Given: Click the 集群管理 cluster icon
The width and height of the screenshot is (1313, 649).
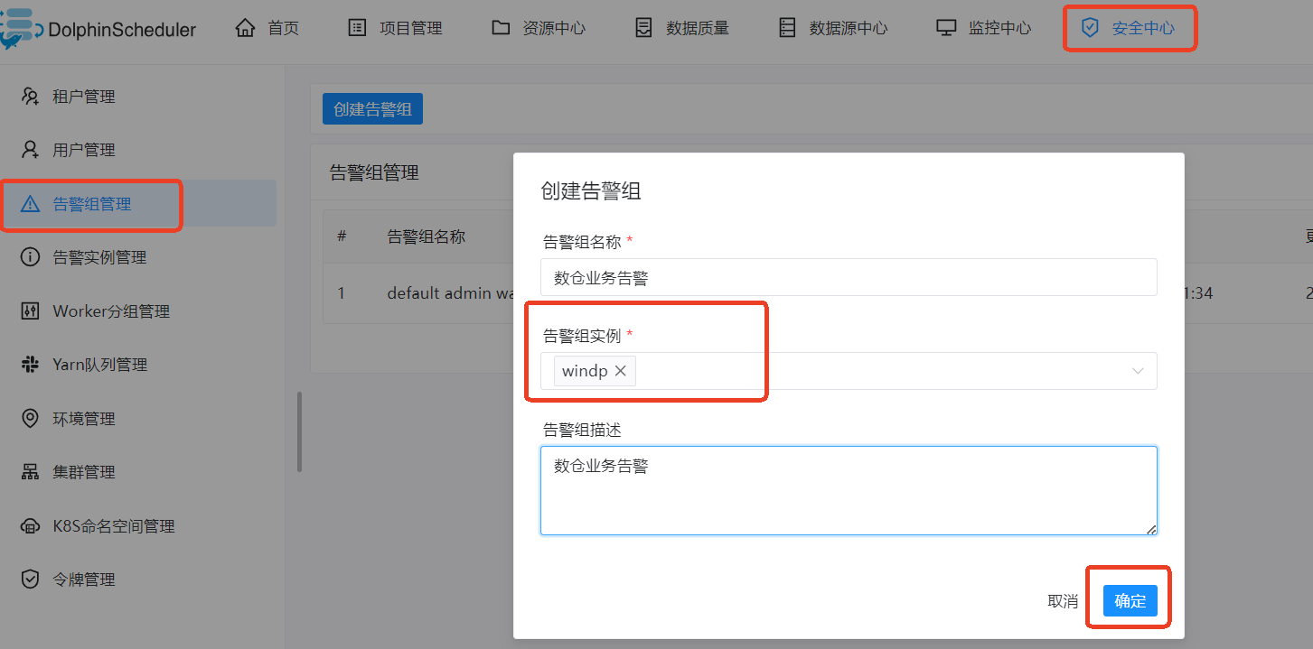Looking at the screenshot, I should pos(30,472).
